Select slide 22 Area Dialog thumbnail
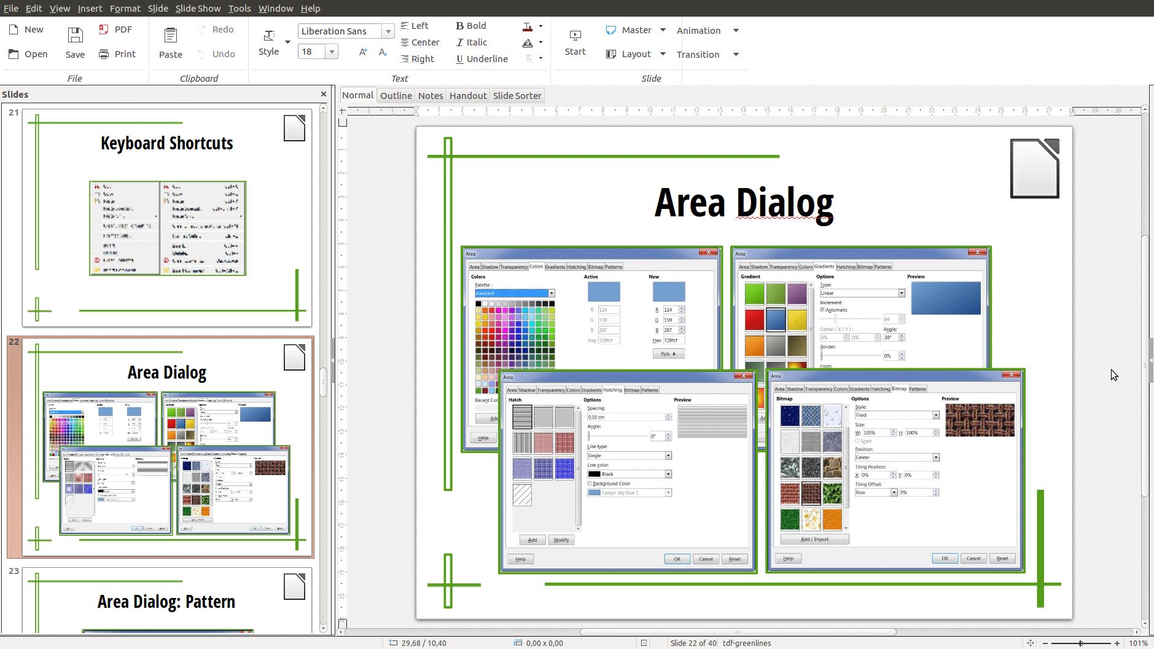 (x=167, y=447)
